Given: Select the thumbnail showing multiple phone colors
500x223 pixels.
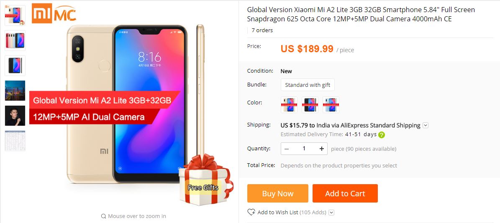Looking at the screenshot, I should (15, 41).
